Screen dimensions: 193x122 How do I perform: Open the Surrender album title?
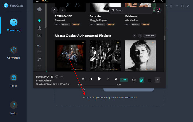coord(95,16)
